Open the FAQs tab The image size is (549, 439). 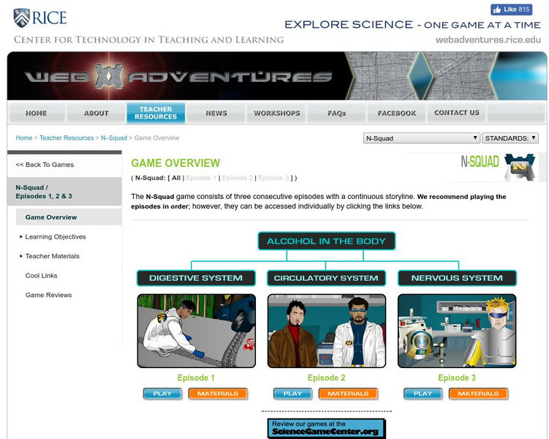337,113
